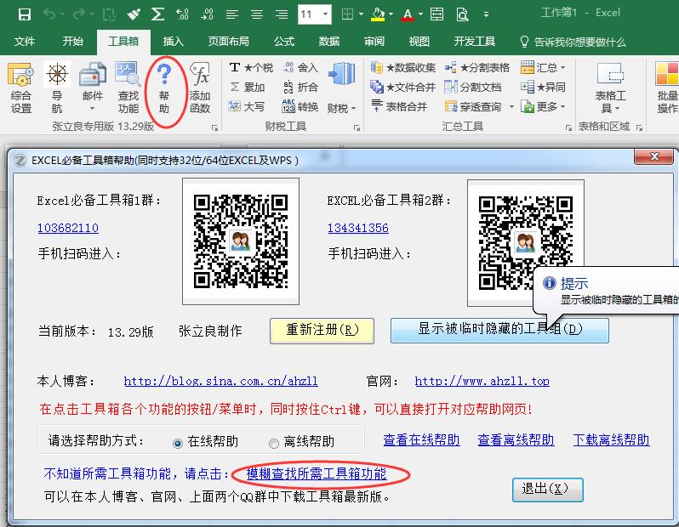The image size is (679, 527).
Task: Open the 开发工具 ribbon tab
Action: click(x=474, y=41)
